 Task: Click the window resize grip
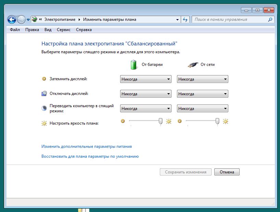tap(273, 204)
